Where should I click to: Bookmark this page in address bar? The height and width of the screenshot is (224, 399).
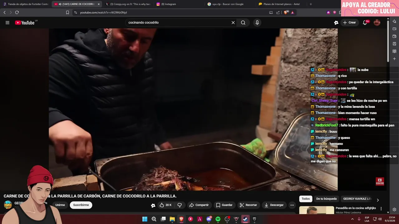(x=67, y=12)
